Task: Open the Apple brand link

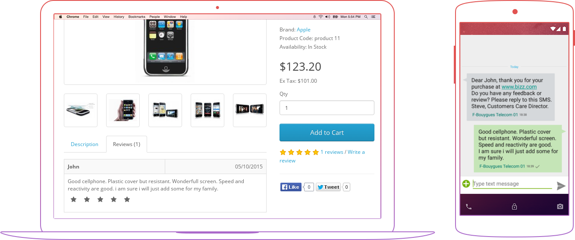Action: tap(304, 30)
